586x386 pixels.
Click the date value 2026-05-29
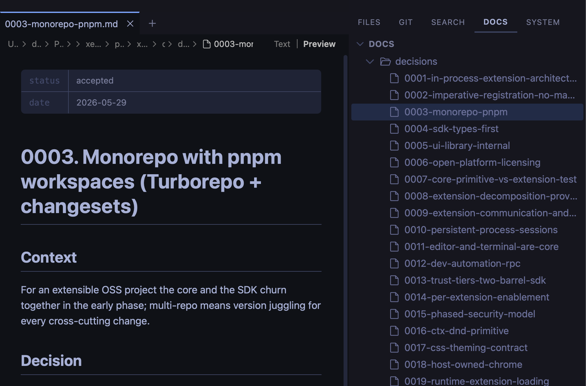[x=101, y=103]
